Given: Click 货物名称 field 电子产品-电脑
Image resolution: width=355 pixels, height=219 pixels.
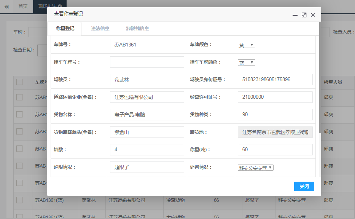Looking at the screenshot, I should coord(147,115).
